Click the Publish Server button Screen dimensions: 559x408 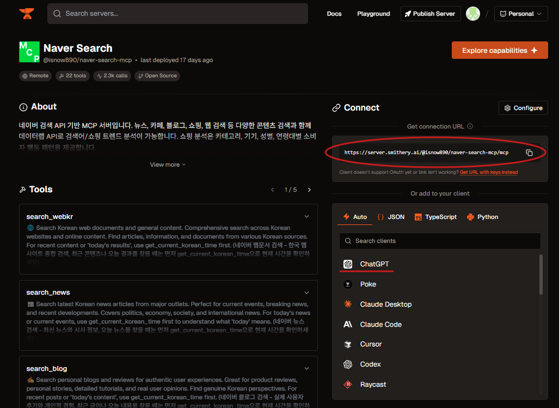(431, 14)
